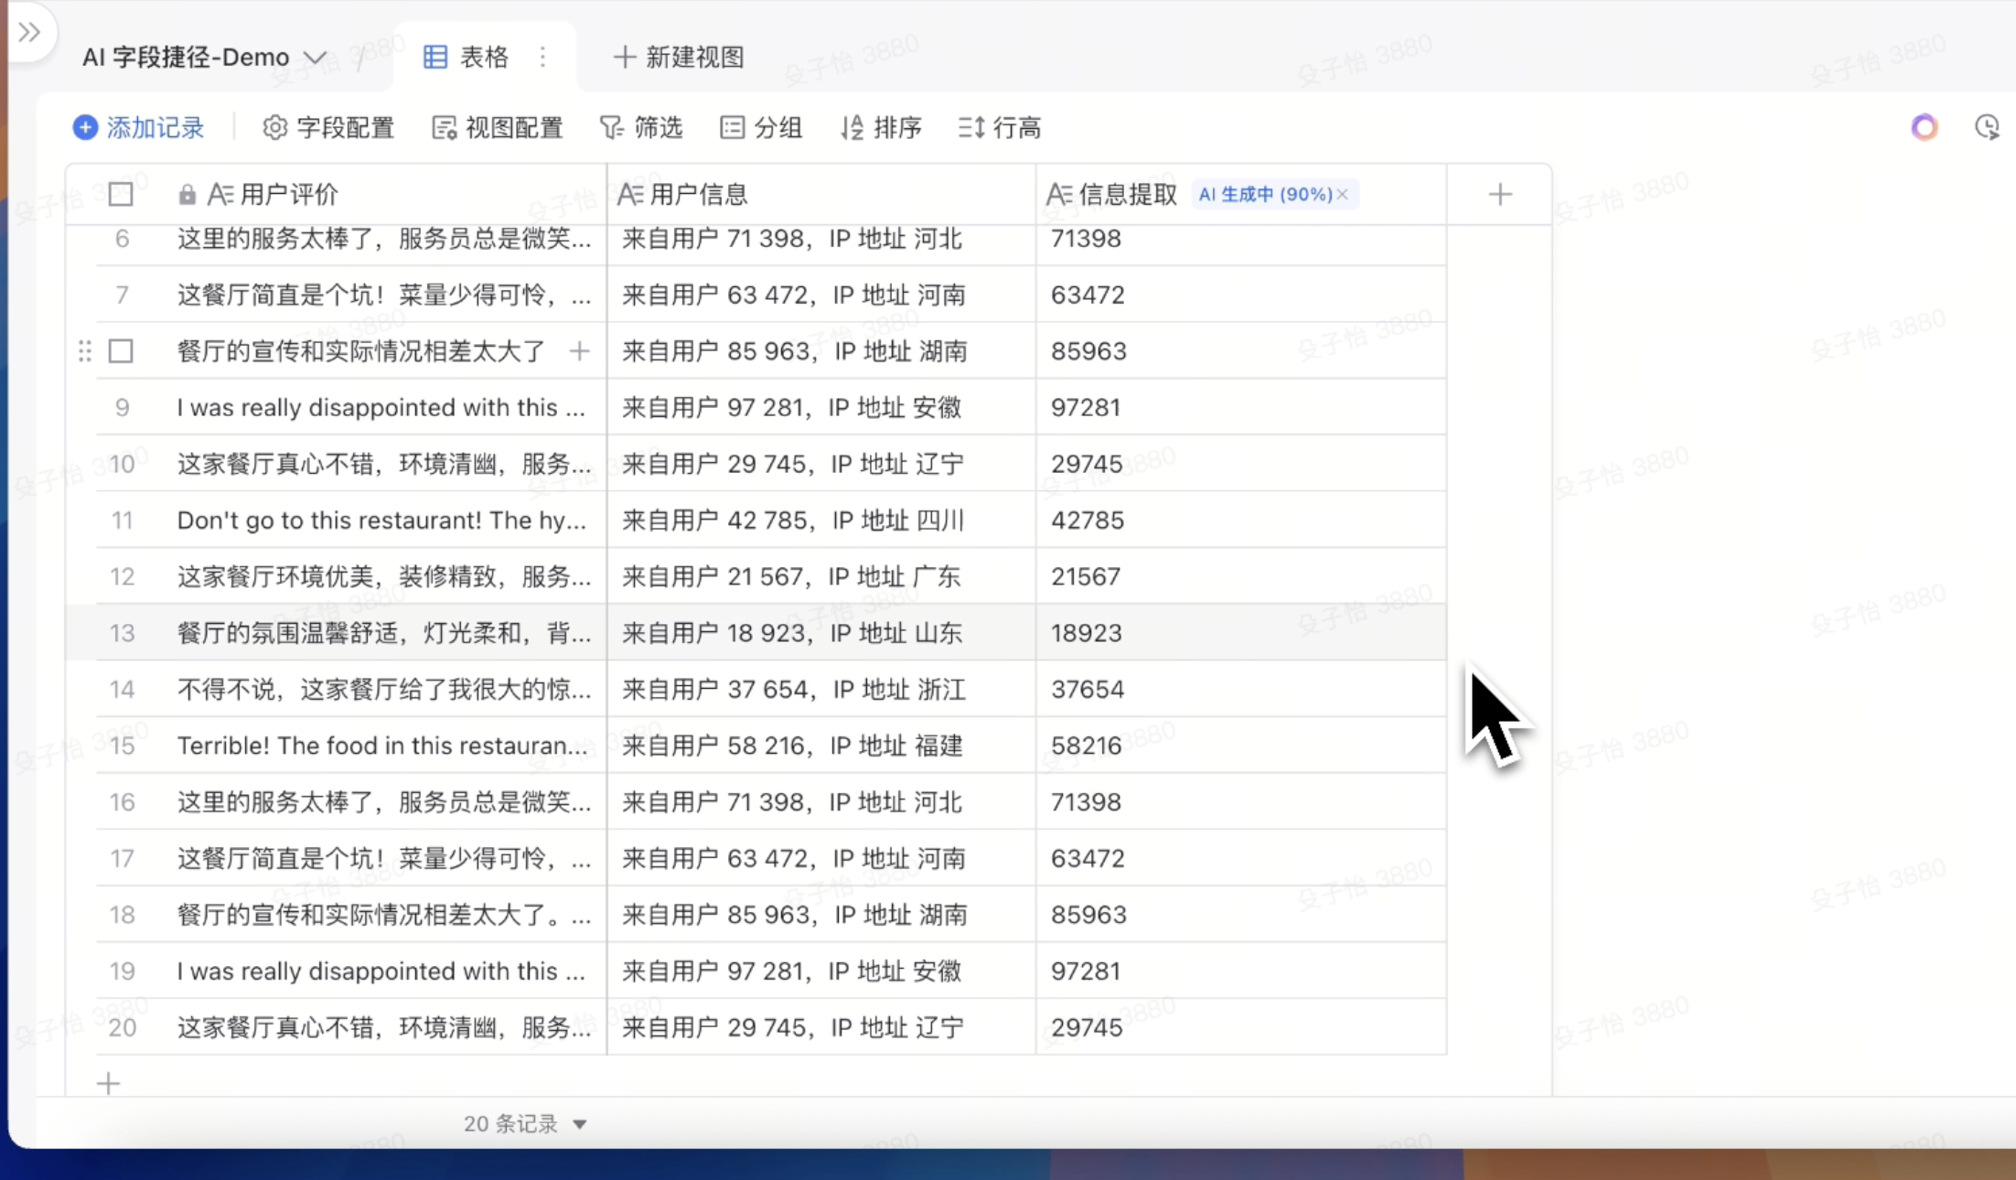Open the grouping options
The width and height of the screenshot is (2016, 1180).
(x=760, y=128)
